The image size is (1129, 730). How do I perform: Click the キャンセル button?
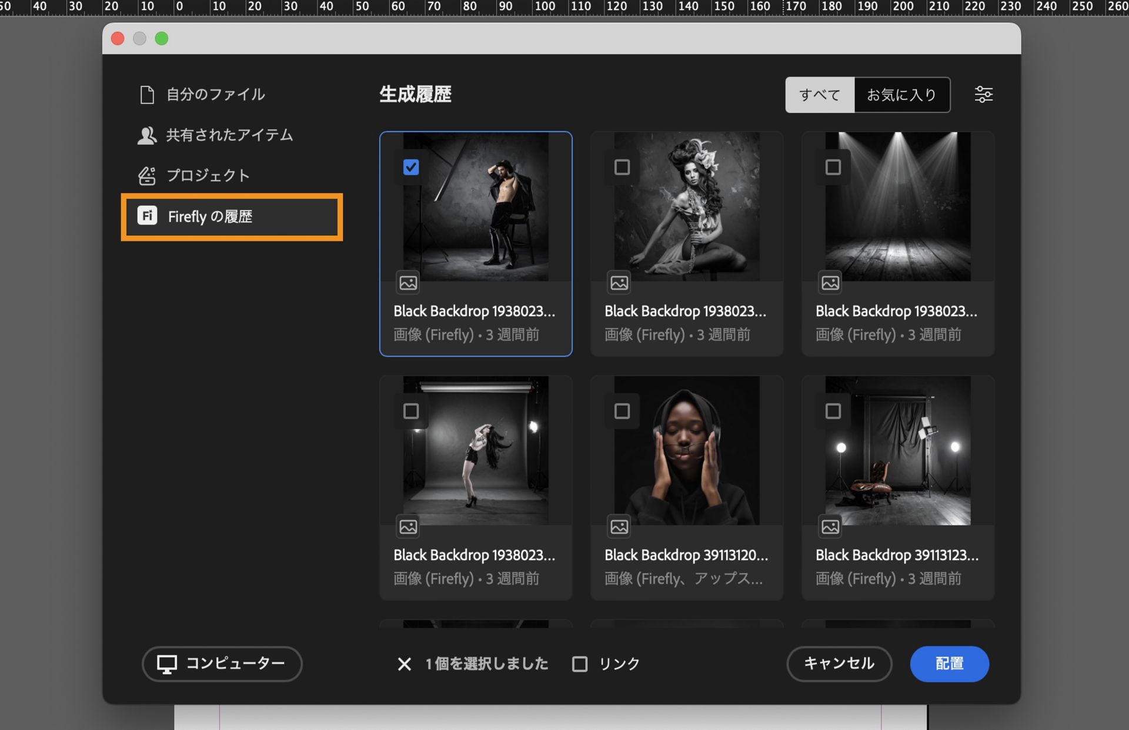point(839,664)
